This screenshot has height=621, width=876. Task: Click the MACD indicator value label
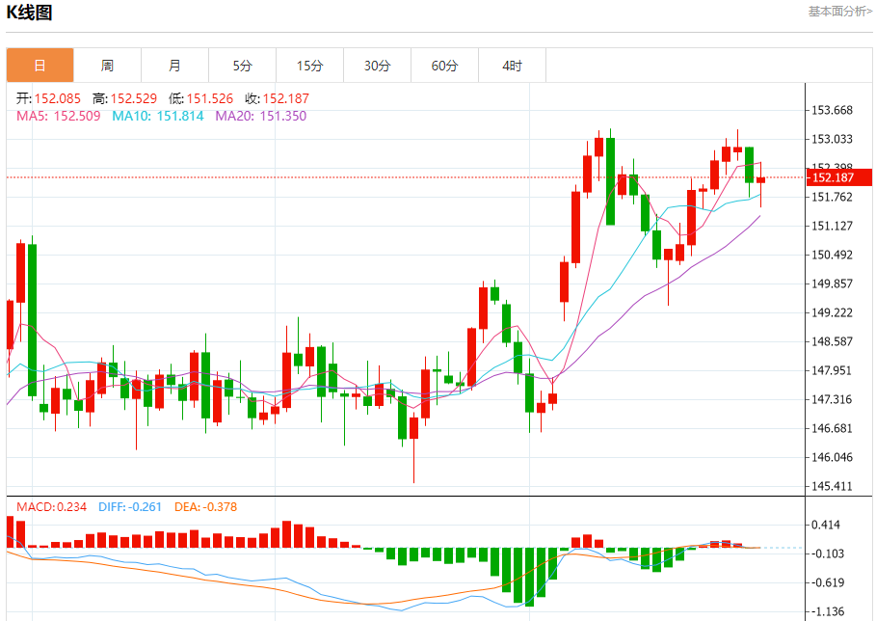51,506
